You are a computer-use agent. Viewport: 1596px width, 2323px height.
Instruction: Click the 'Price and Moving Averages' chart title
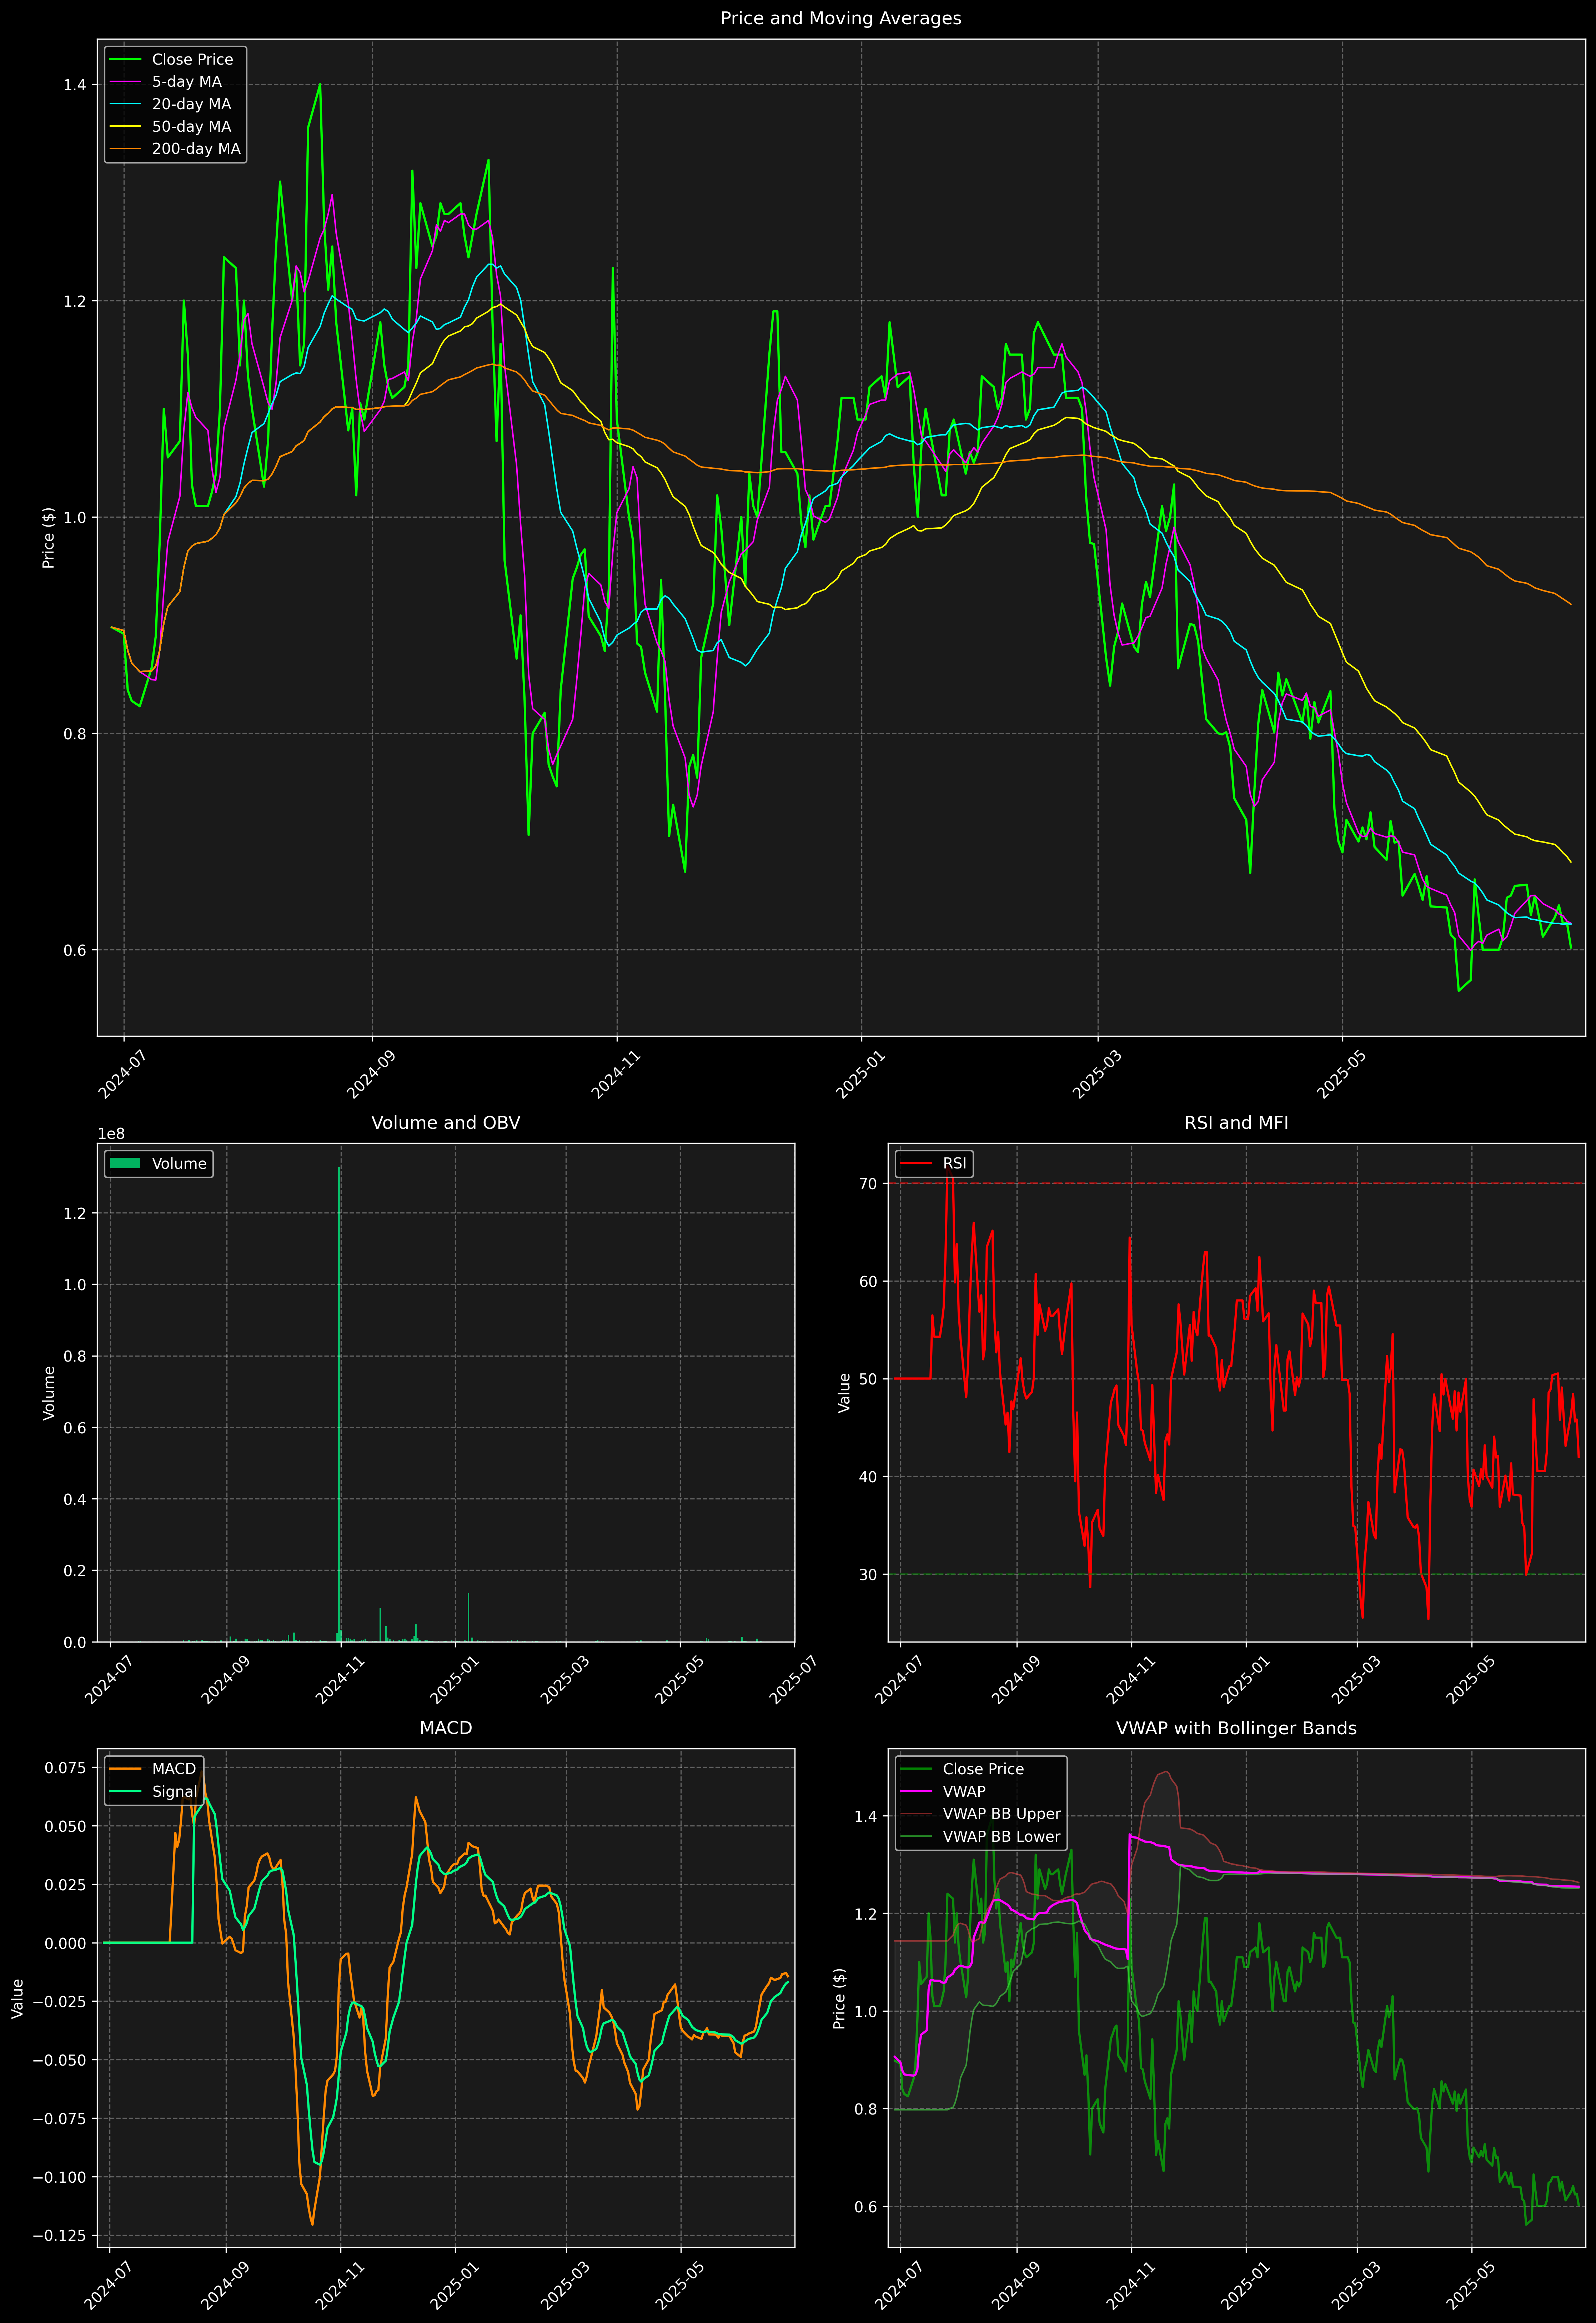pos(840,18)
